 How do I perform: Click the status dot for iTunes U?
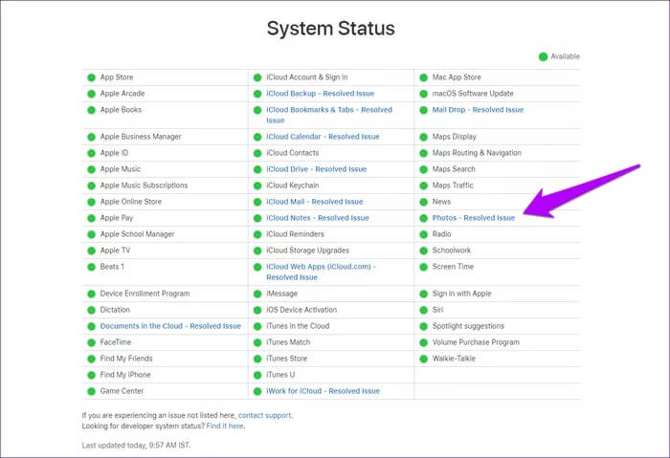pyautogui.click(x=257, y=375)
